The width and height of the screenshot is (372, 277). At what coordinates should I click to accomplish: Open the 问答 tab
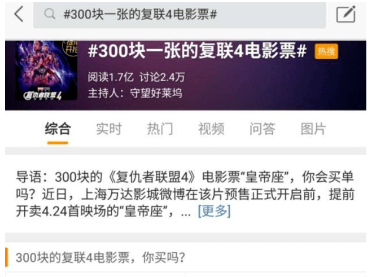[x=262, y=129]
